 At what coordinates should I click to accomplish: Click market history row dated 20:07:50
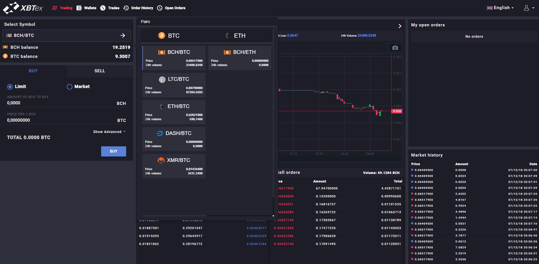[474, 170]
